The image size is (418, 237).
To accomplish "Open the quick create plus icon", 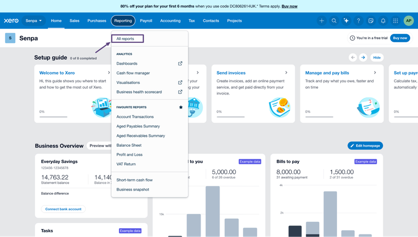I will [321, 20].
